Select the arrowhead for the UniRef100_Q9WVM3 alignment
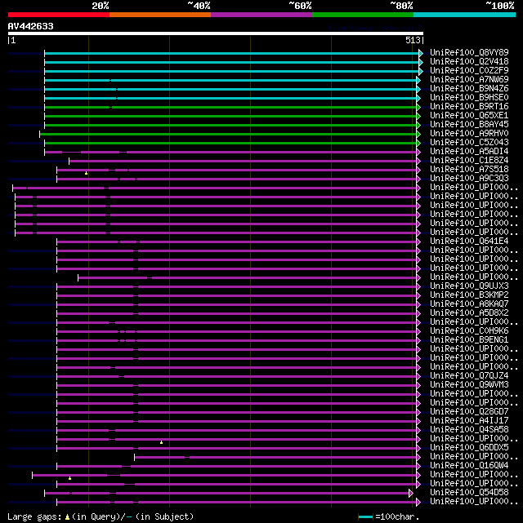Screen dimensions: 523x523 [x=418, y=386]
